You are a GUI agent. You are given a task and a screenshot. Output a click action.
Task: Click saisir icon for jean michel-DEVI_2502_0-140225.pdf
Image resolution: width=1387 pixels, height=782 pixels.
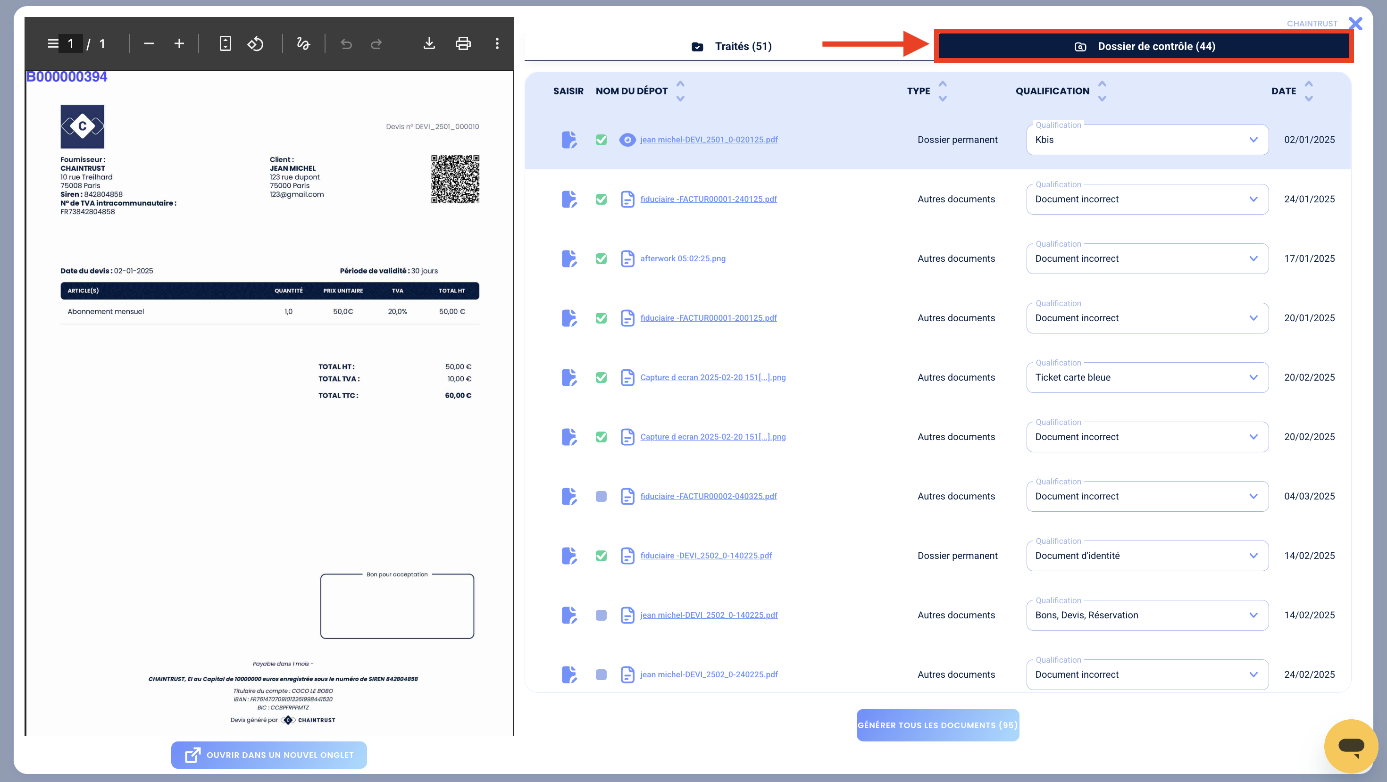(x=569, y=615)
